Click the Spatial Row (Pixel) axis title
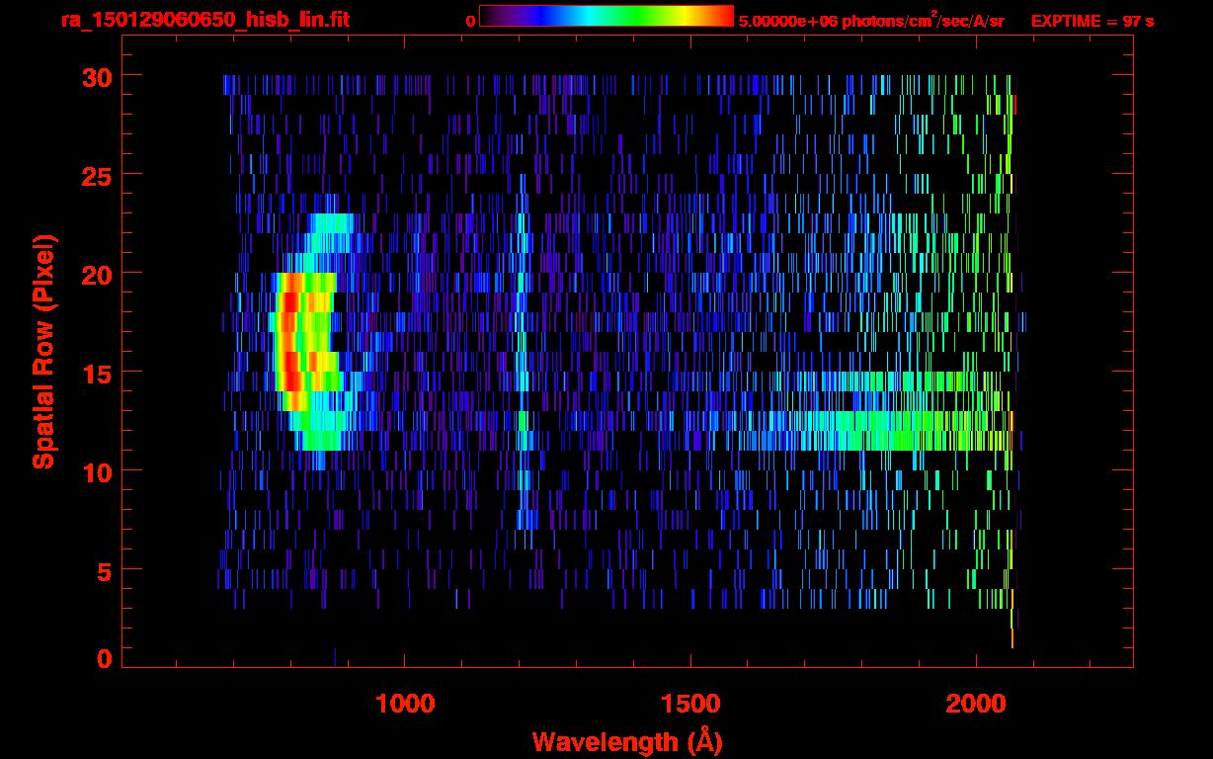Screen dimensions: 1213x759 click(x=43, y=352)
